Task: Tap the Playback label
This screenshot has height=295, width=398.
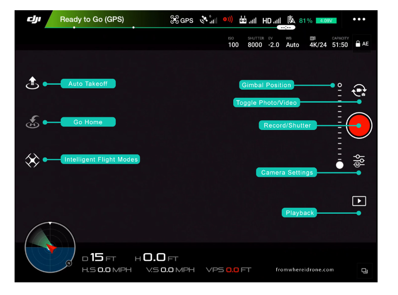Action: [299, 213]
